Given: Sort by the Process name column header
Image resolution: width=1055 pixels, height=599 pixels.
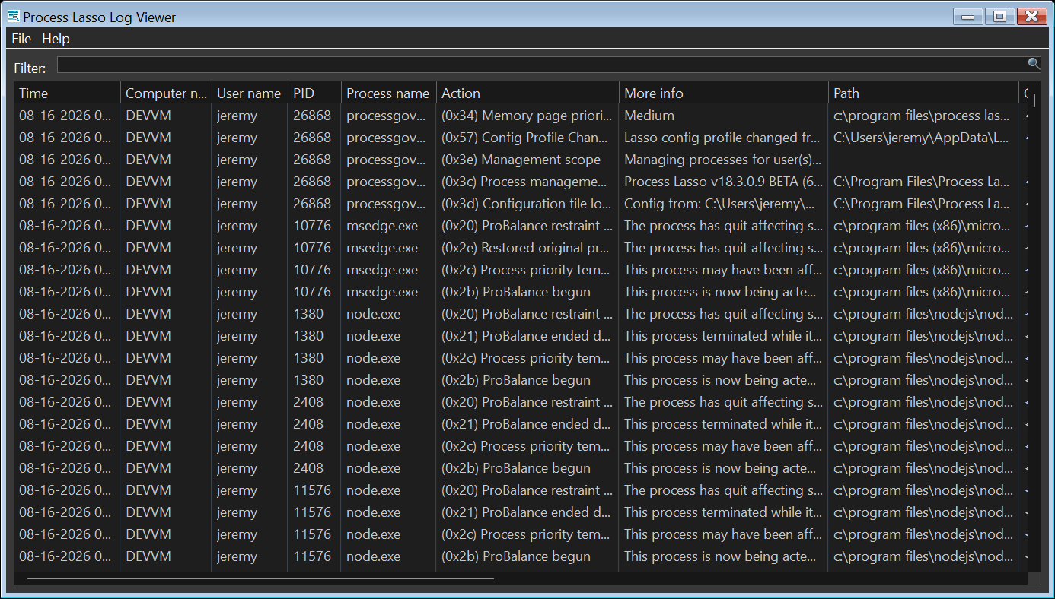Looking at the screenshot, I should pyautogui.click(x=388, y=93).
